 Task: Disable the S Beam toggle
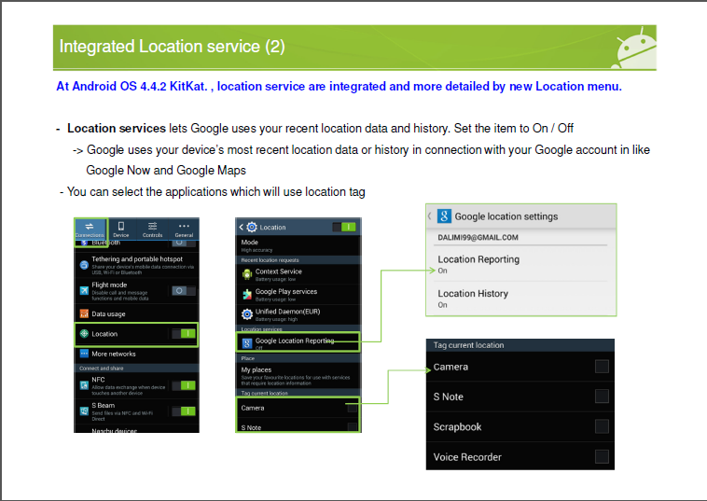pos(184,410)
